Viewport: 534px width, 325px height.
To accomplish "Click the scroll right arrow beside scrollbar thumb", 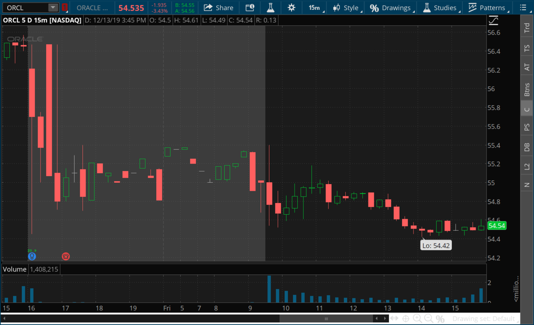I will (384, 318).
